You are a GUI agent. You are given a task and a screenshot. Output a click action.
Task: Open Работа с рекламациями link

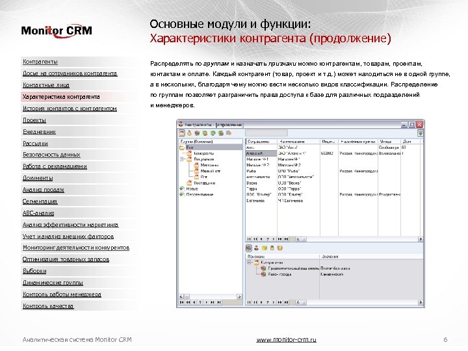(x=55, y=166)
